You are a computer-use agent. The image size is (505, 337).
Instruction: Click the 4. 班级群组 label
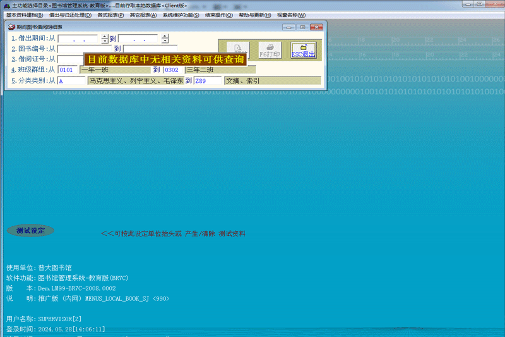[x=33, y=70]
